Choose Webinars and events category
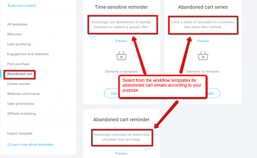 23,94
